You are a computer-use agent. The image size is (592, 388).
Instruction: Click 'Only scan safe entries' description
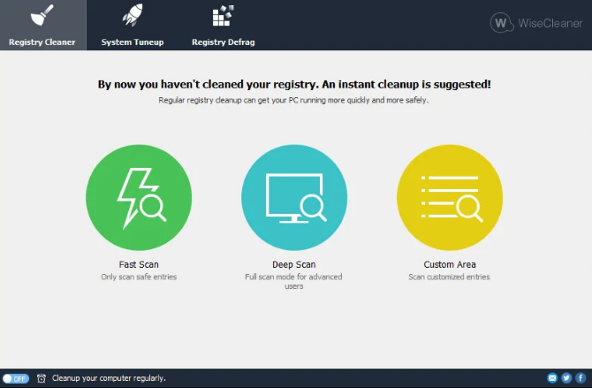pos(139,277)
